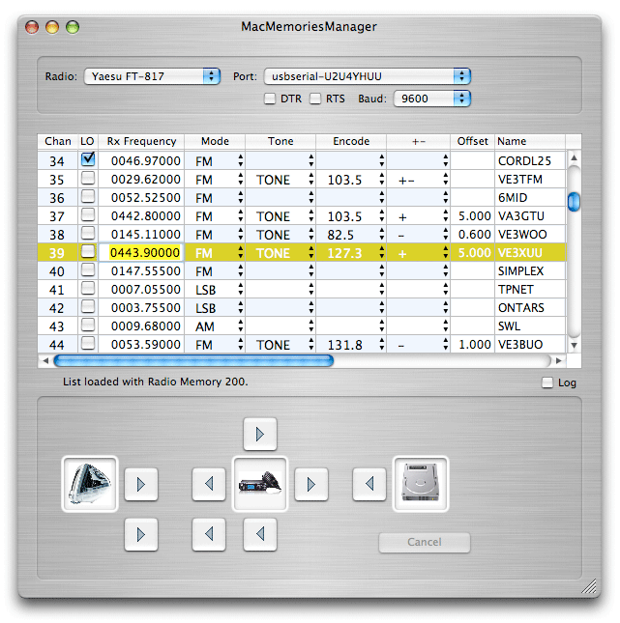Check LO checkbox for channel 37
620x623 pixels.
(x=88, y=214)
